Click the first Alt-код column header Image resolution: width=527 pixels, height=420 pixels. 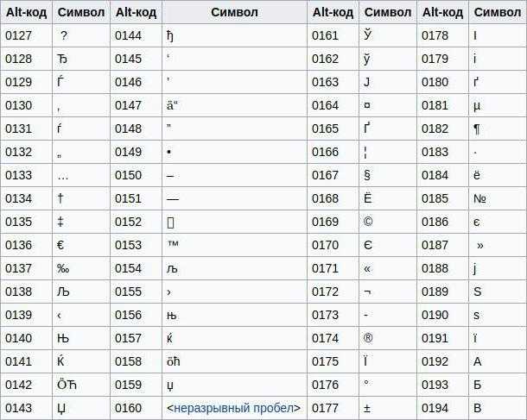click(x=26, y=12)
